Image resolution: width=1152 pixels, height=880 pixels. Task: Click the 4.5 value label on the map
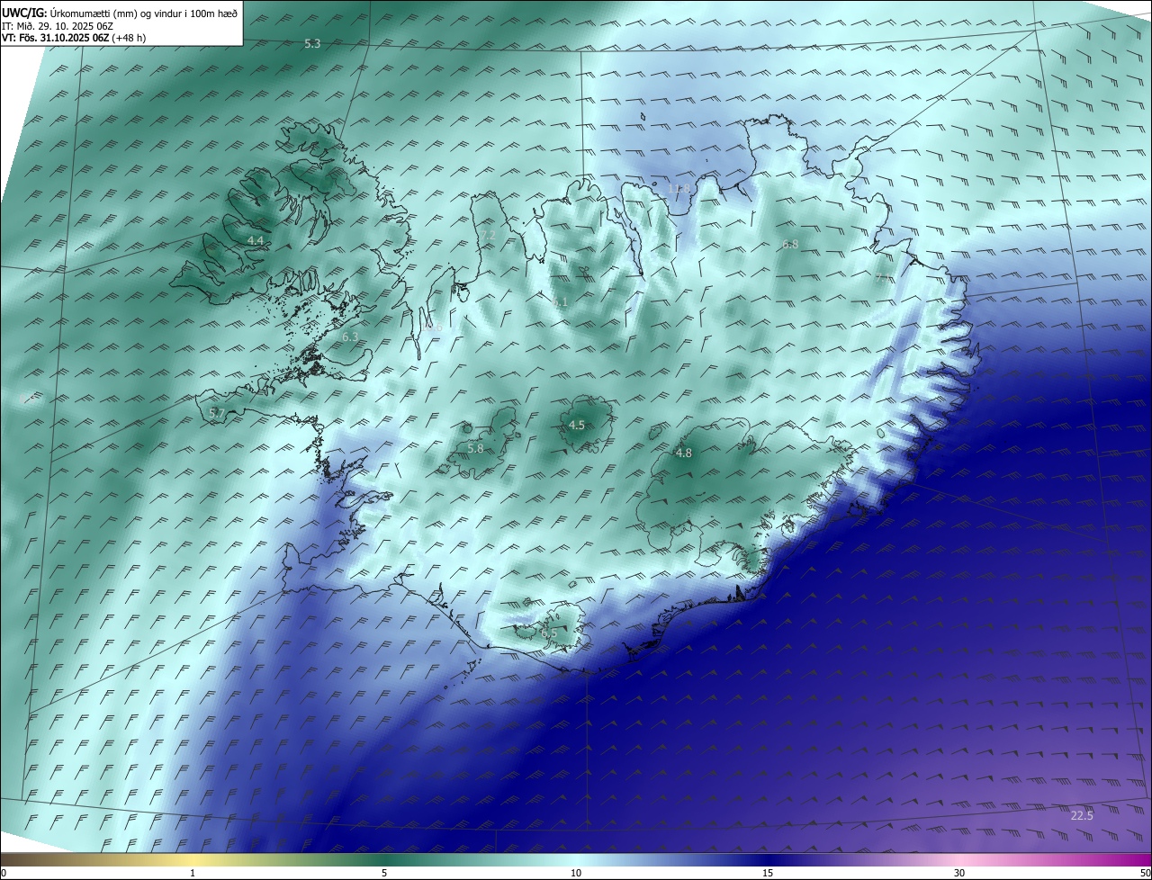[x=576, y=425]
